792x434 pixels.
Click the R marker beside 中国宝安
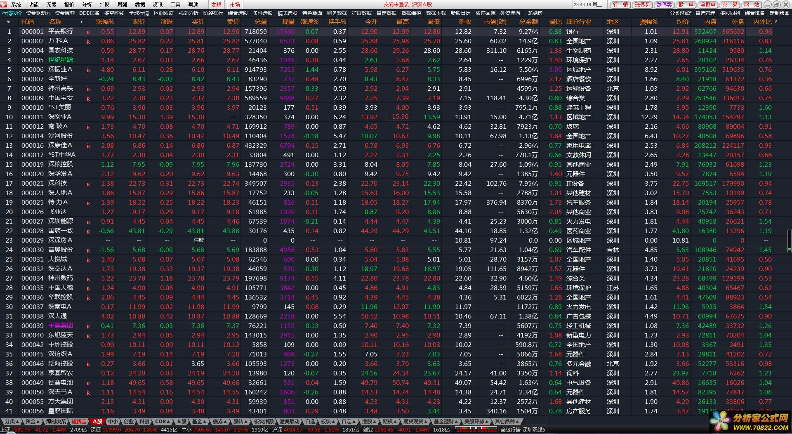click(88, 99)
